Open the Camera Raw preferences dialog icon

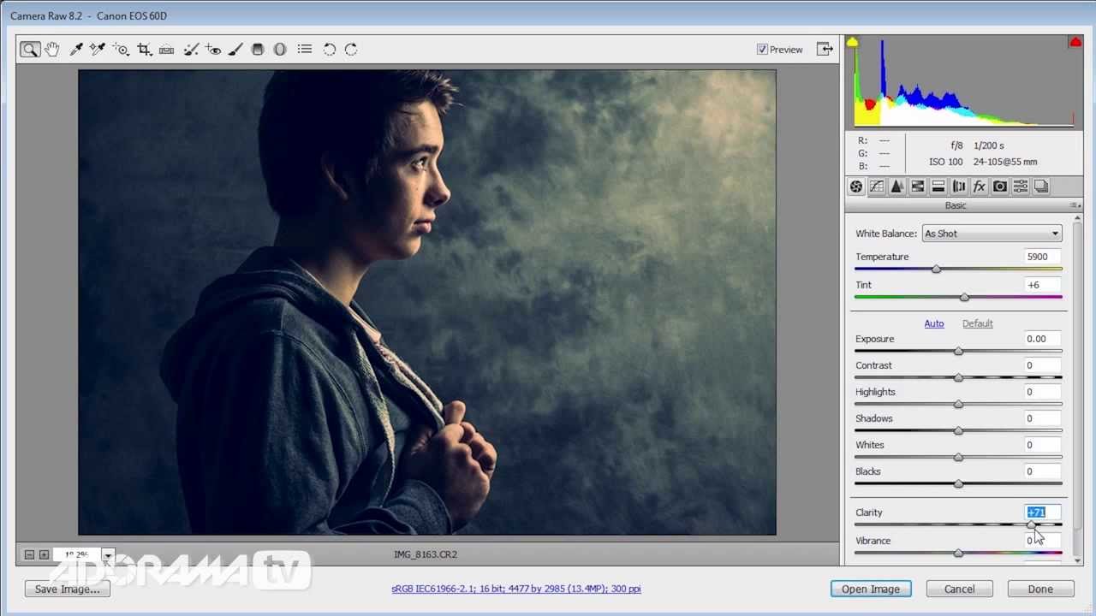pyautogui.click(x=304, y=50)
